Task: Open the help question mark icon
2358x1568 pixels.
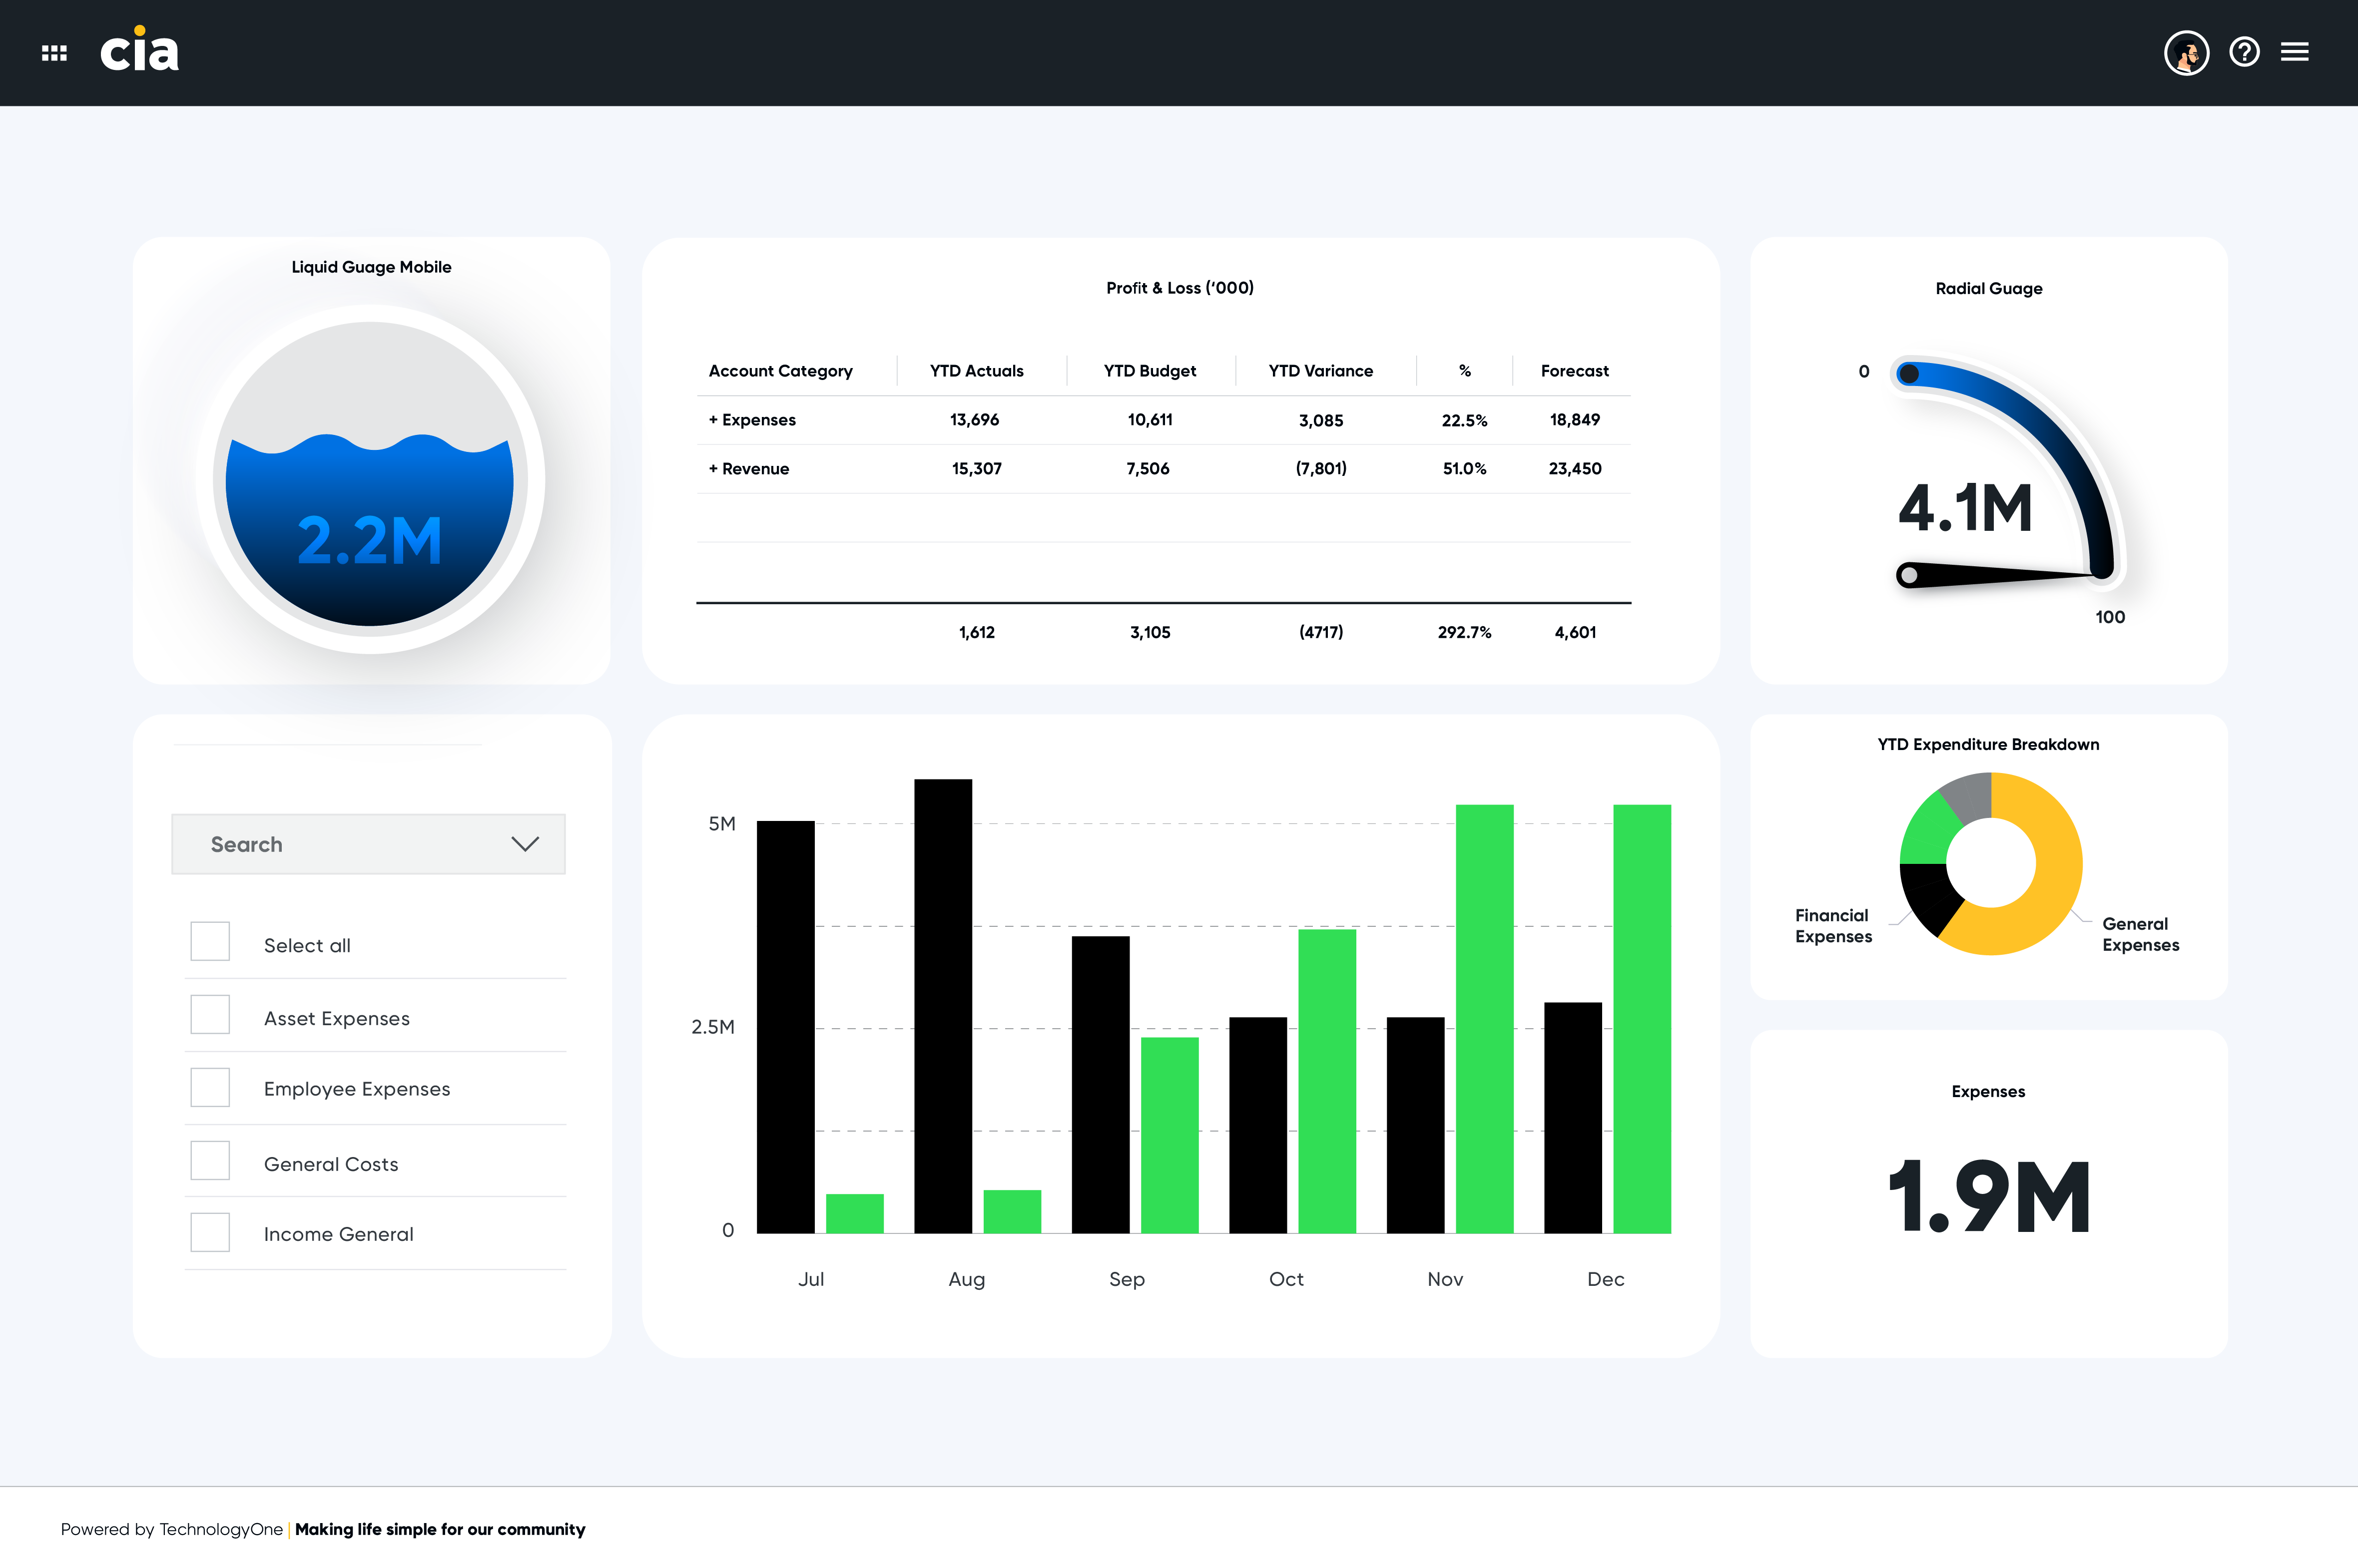Action: click(x=2244, y=52)
